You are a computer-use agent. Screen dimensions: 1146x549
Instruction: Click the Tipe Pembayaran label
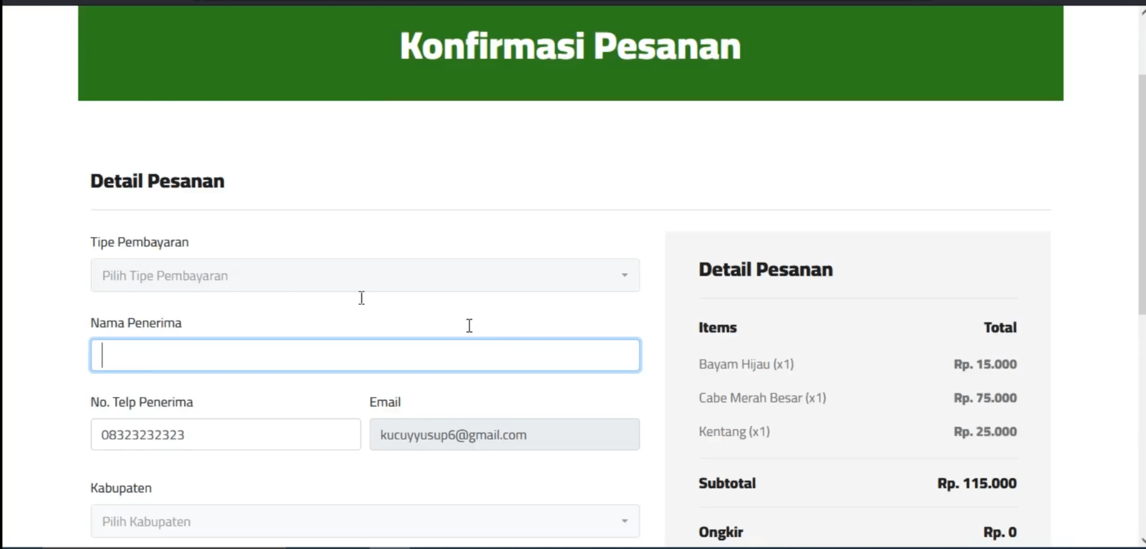(140, 242)
